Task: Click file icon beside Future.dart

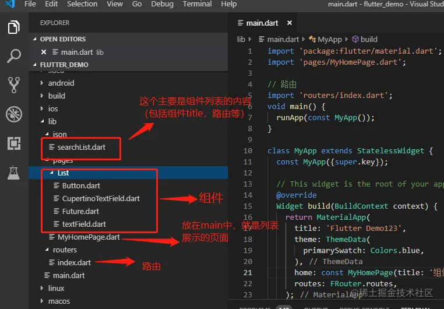Action: tap(57, 211)
